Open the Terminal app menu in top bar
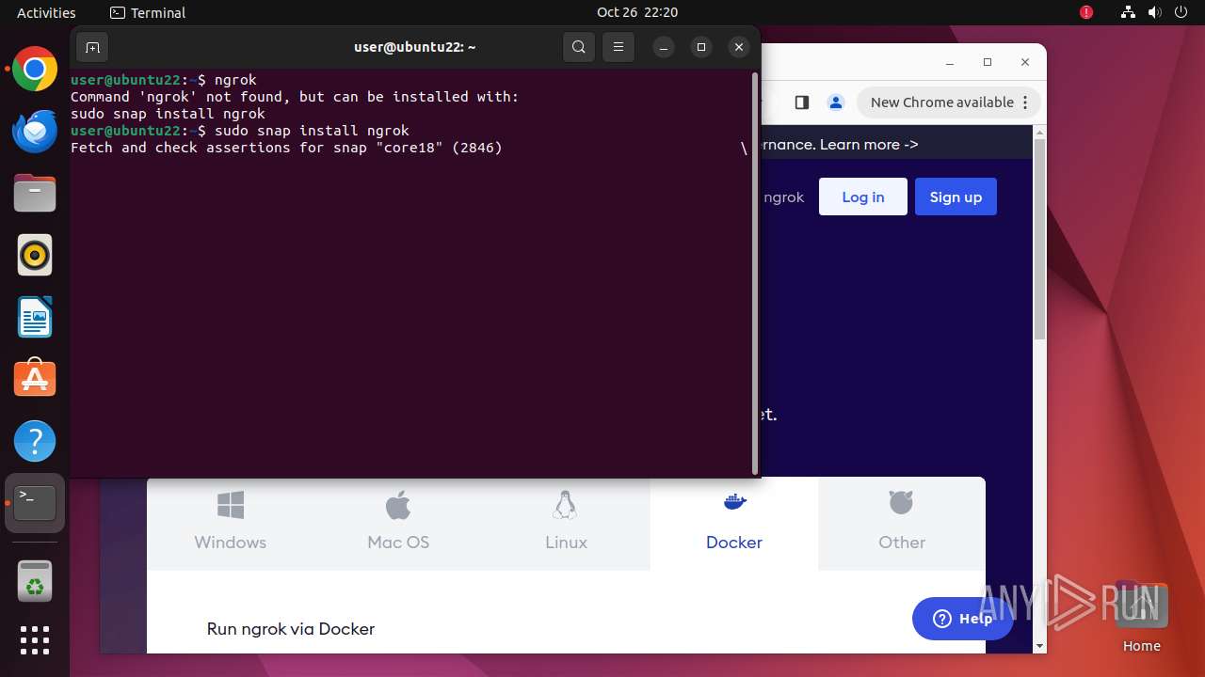The height and width of the screenshot is (677, 1205). tap(148, 12)
